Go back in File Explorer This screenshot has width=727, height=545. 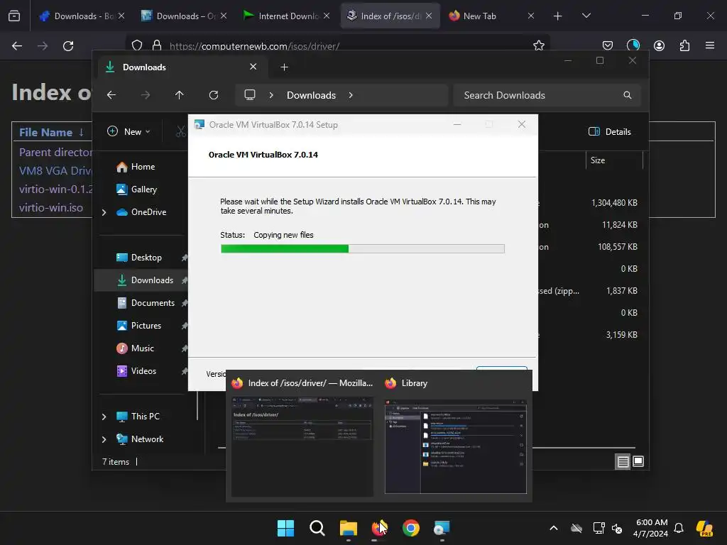point(111,95)
